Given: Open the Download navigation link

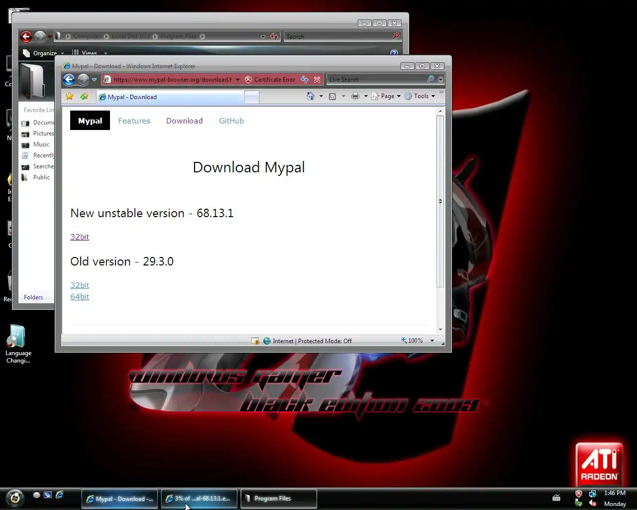Looking at the screenshot, I should point(184,121).
